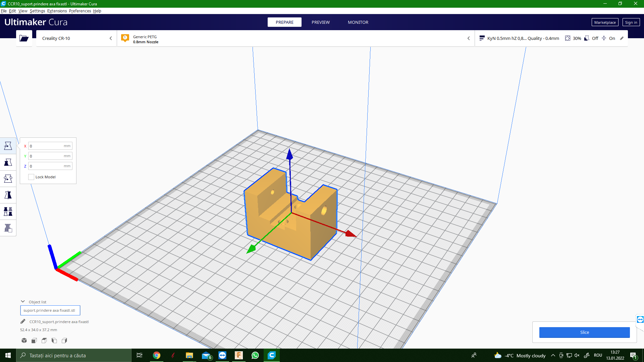Switch to the PREVIEW tab
Viewport: 644px width, 362px height.
[320, 22]
